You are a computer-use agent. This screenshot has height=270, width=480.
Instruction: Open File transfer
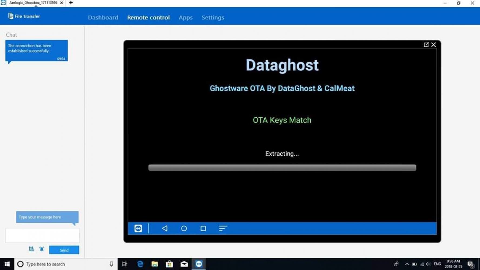tap(24, 16)
